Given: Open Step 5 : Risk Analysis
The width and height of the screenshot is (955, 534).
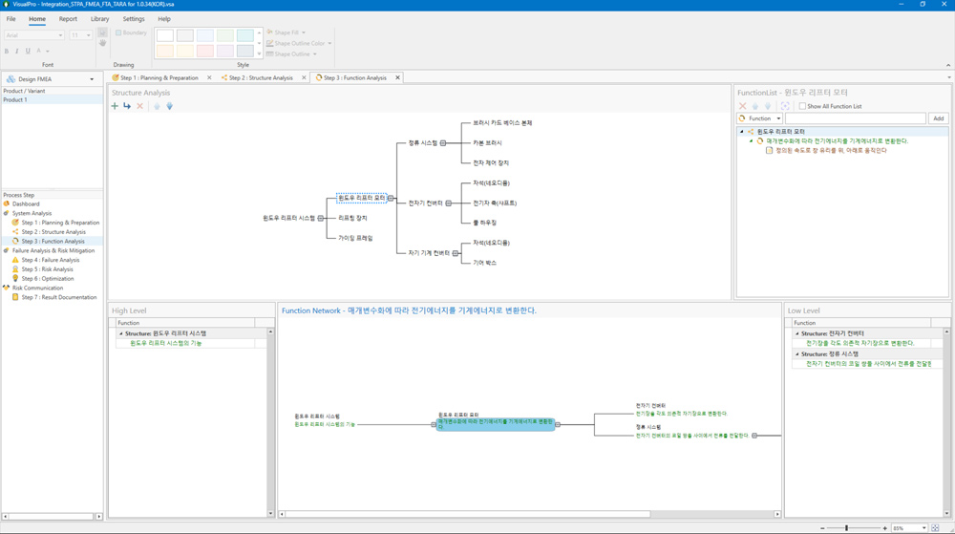Looking at the screenshot, I should pyautogui.click(x=47, y=269).
